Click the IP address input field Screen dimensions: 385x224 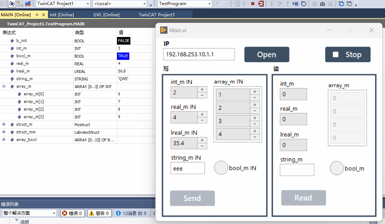(x=199, y=54)
